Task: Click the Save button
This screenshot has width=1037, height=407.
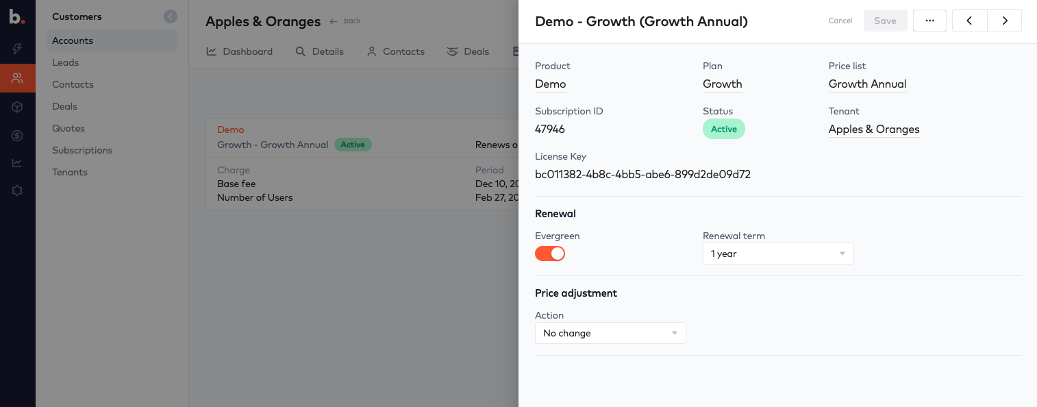Action: (x=885, y=21)
